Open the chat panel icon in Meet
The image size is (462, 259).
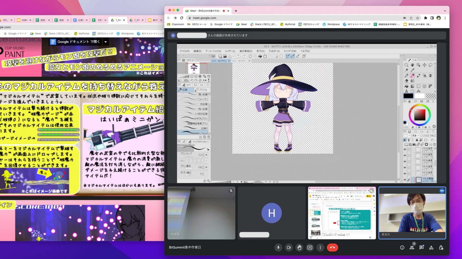point(422,247)
